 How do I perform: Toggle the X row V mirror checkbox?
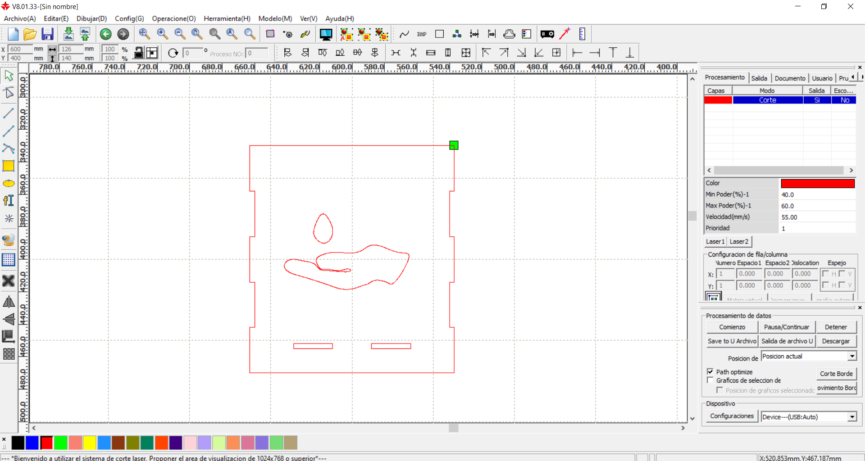[x=842, y=274]
